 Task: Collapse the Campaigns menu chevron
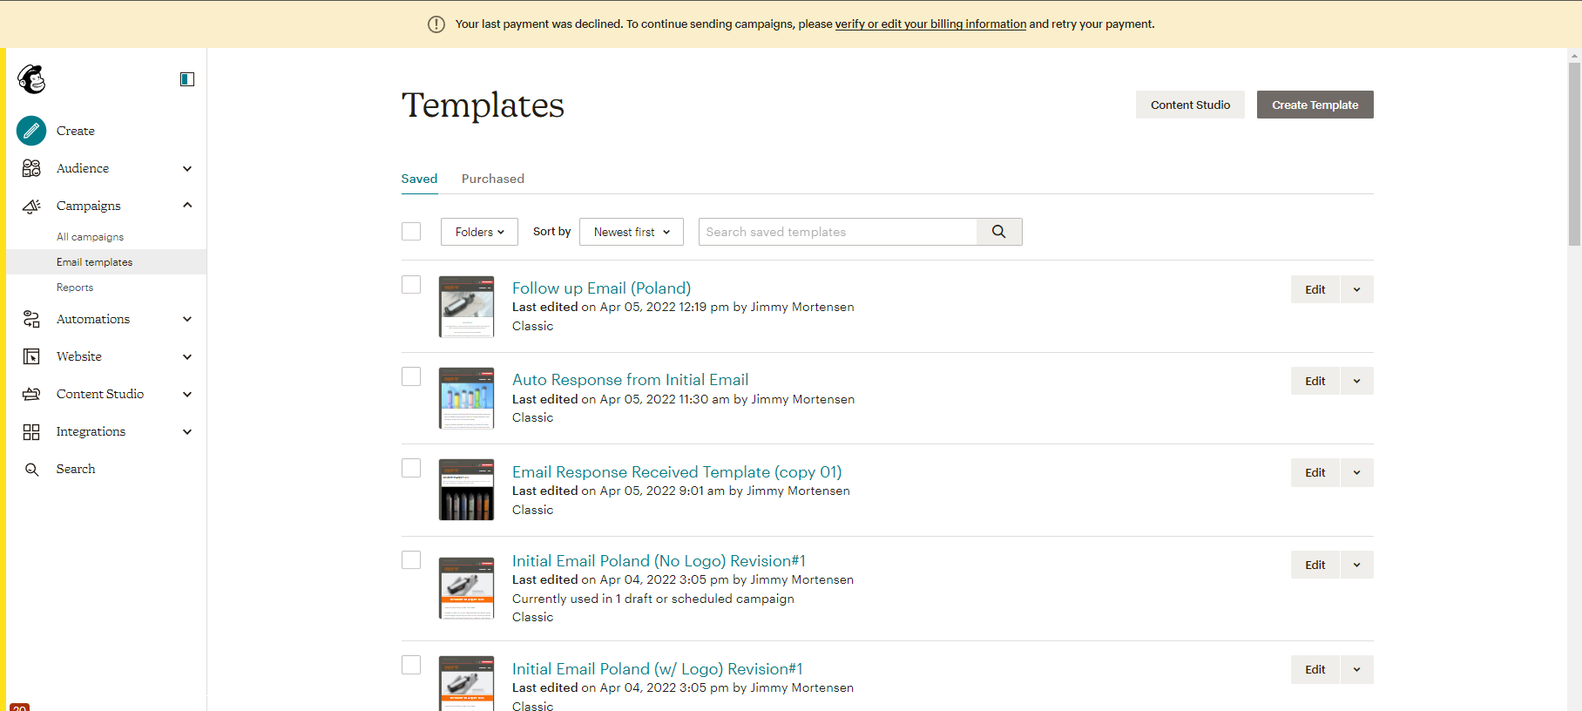pyautogui.click(x=187, y=205)
